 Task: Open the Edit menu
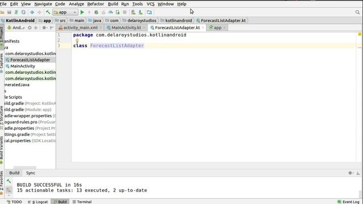point(14,4)
